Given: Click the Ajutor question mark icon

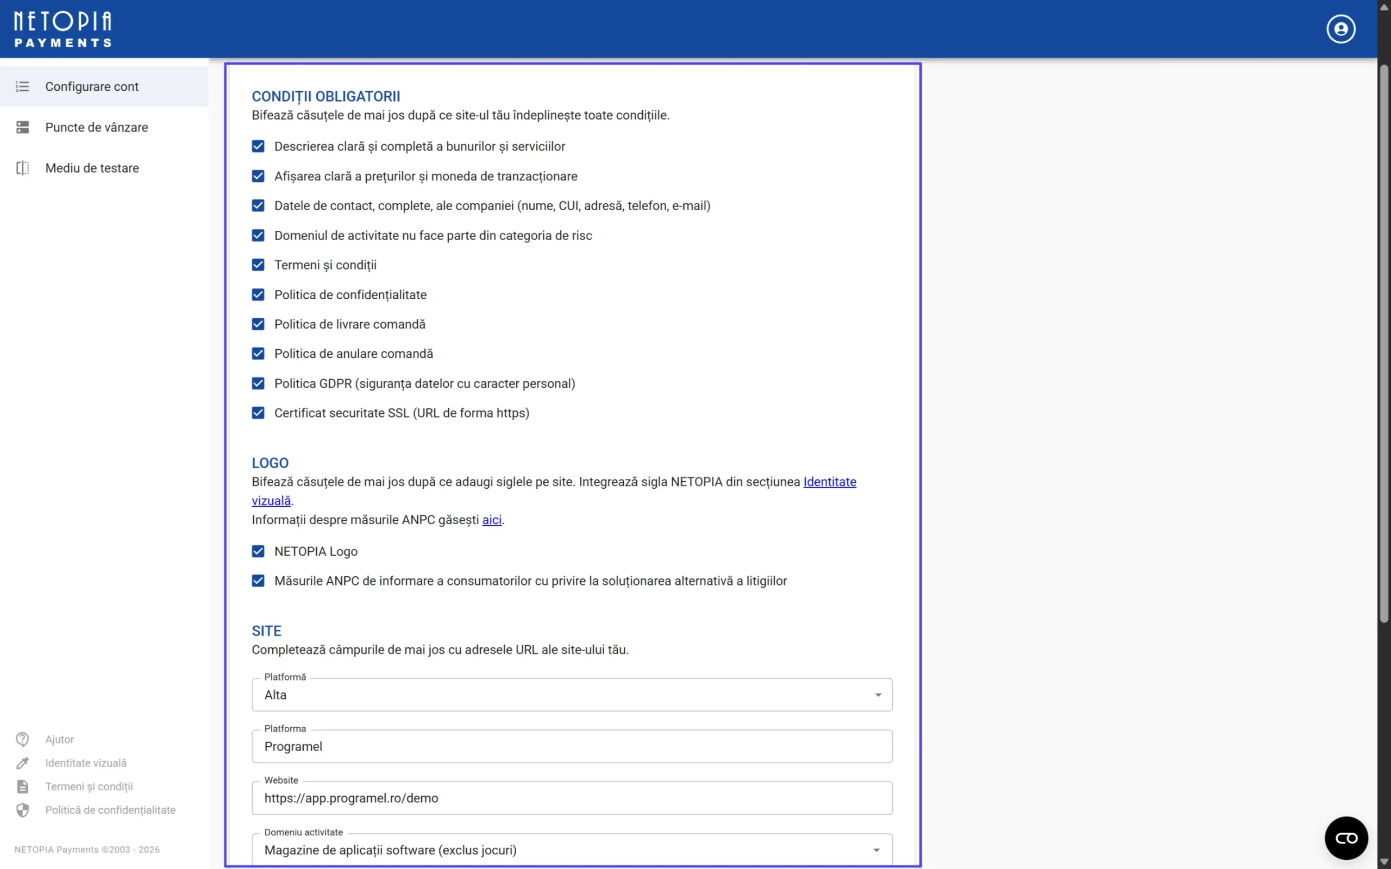Looking at the screenshot, I should click(x=22, y=739).
